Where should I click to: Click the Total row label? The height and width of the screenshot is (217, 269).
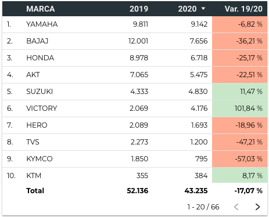click(x=35, y=191)
